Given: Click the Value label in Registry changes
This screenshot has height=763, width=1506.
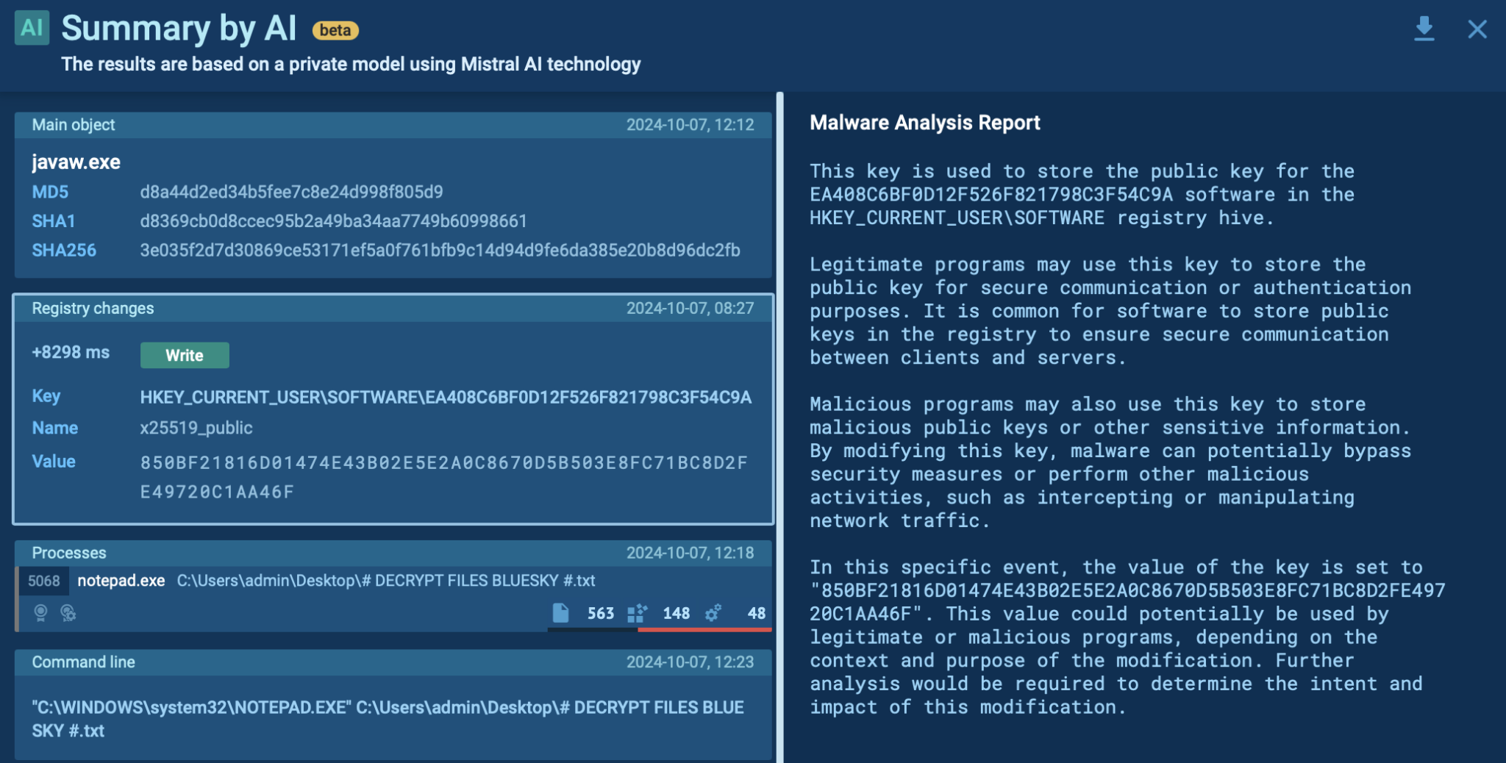Looking at the screenshot, I should pos(54,462).
